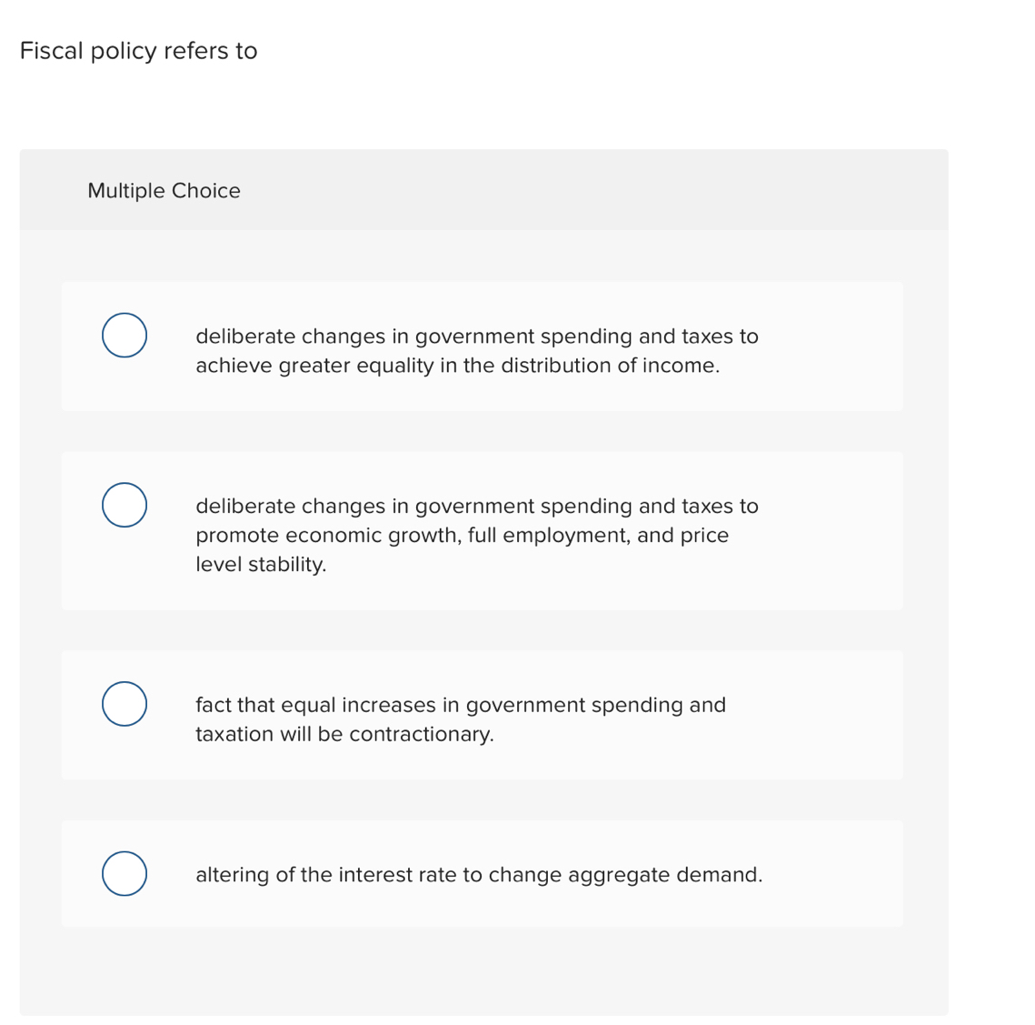Click the 'Multiple Choice' header label
The height and width of the screenshot is (1025, 1035).
(x=164, y=191)
